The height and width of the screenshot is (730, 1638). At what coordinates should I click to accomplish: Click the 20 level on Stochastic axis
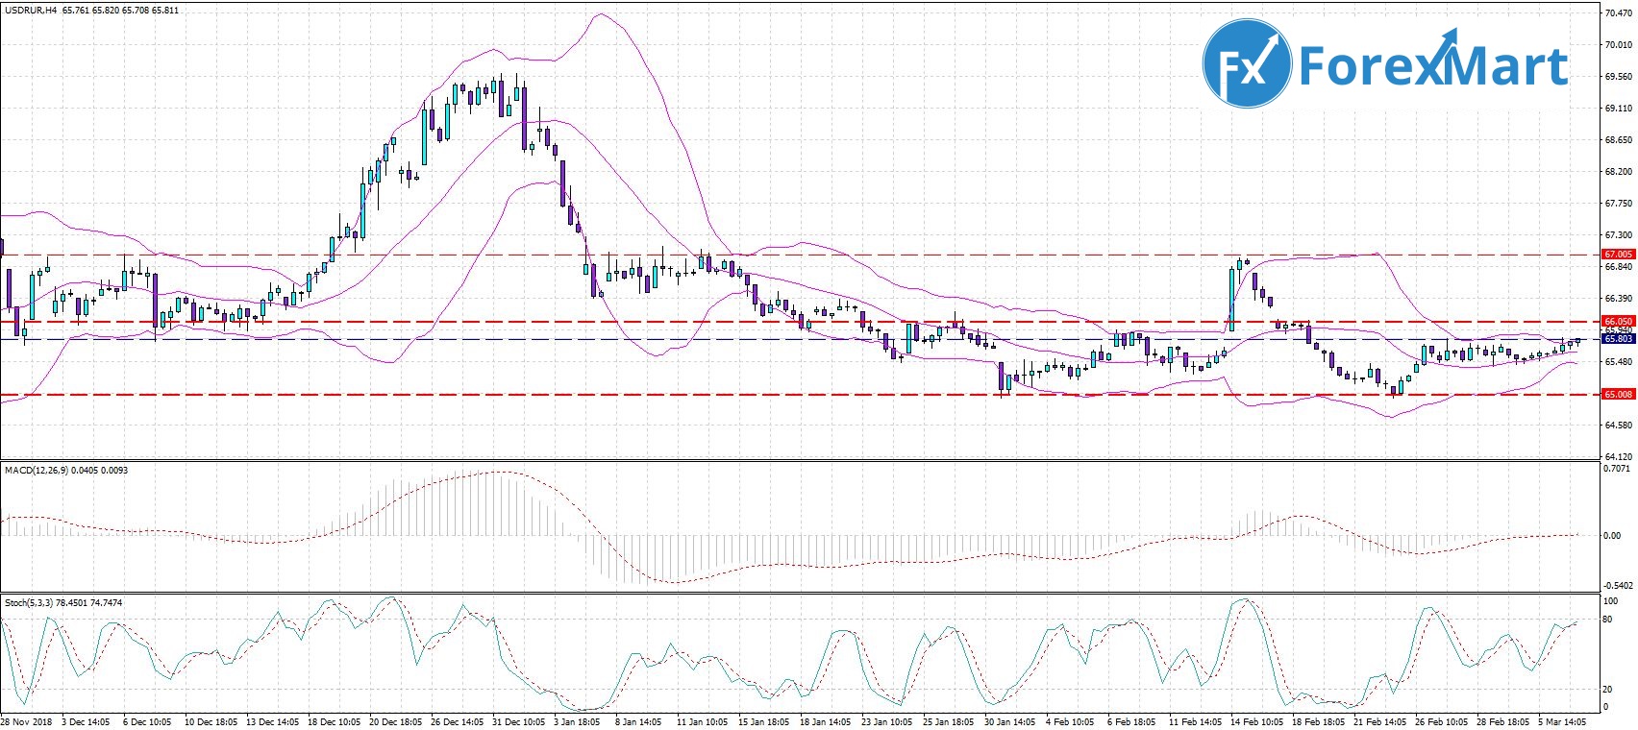click(x=1606, y=690)
